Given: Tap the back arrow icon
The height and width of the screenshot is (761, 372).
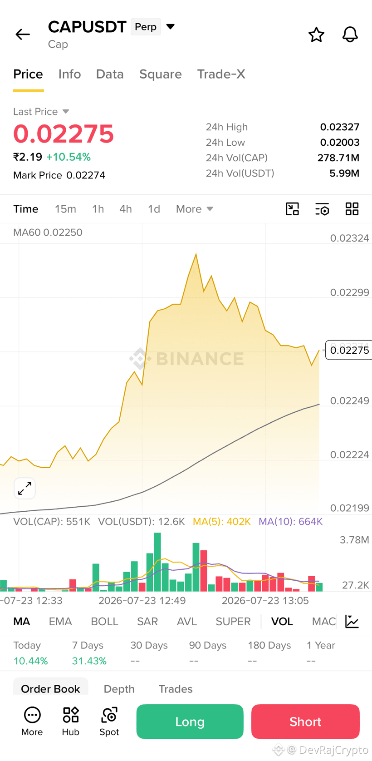Looking at the screenshot, I should pyautogui.click(x=23, y=35).
